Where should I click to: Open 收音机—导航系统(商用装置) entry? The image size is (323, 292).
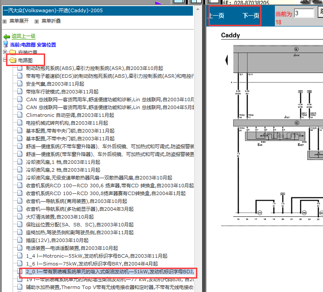[x=77, y=201]
